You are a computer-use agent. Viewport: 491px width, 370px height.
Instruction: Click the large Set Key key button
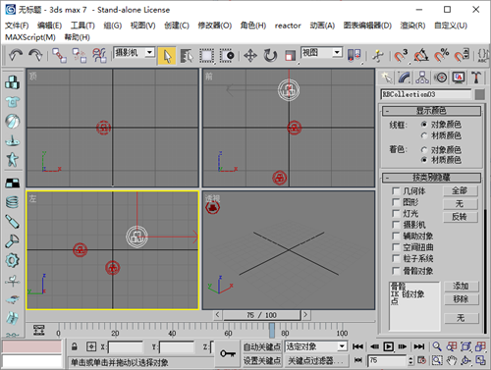pos(228,353)
